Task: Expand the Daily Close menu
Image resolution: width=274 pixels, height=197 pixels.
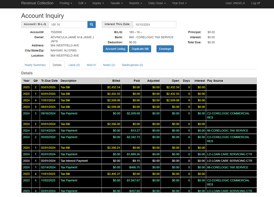Action: (x=157, y=3)
